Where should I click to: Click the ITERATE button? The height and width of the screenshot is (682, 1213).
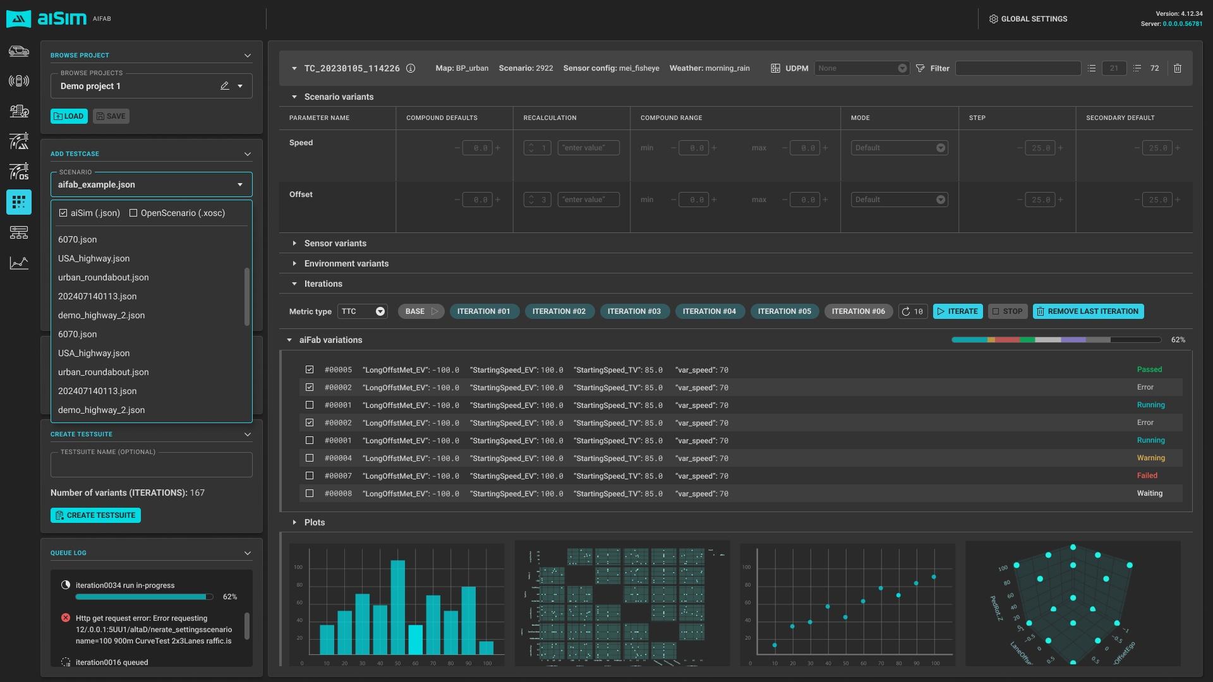point(958,311)
